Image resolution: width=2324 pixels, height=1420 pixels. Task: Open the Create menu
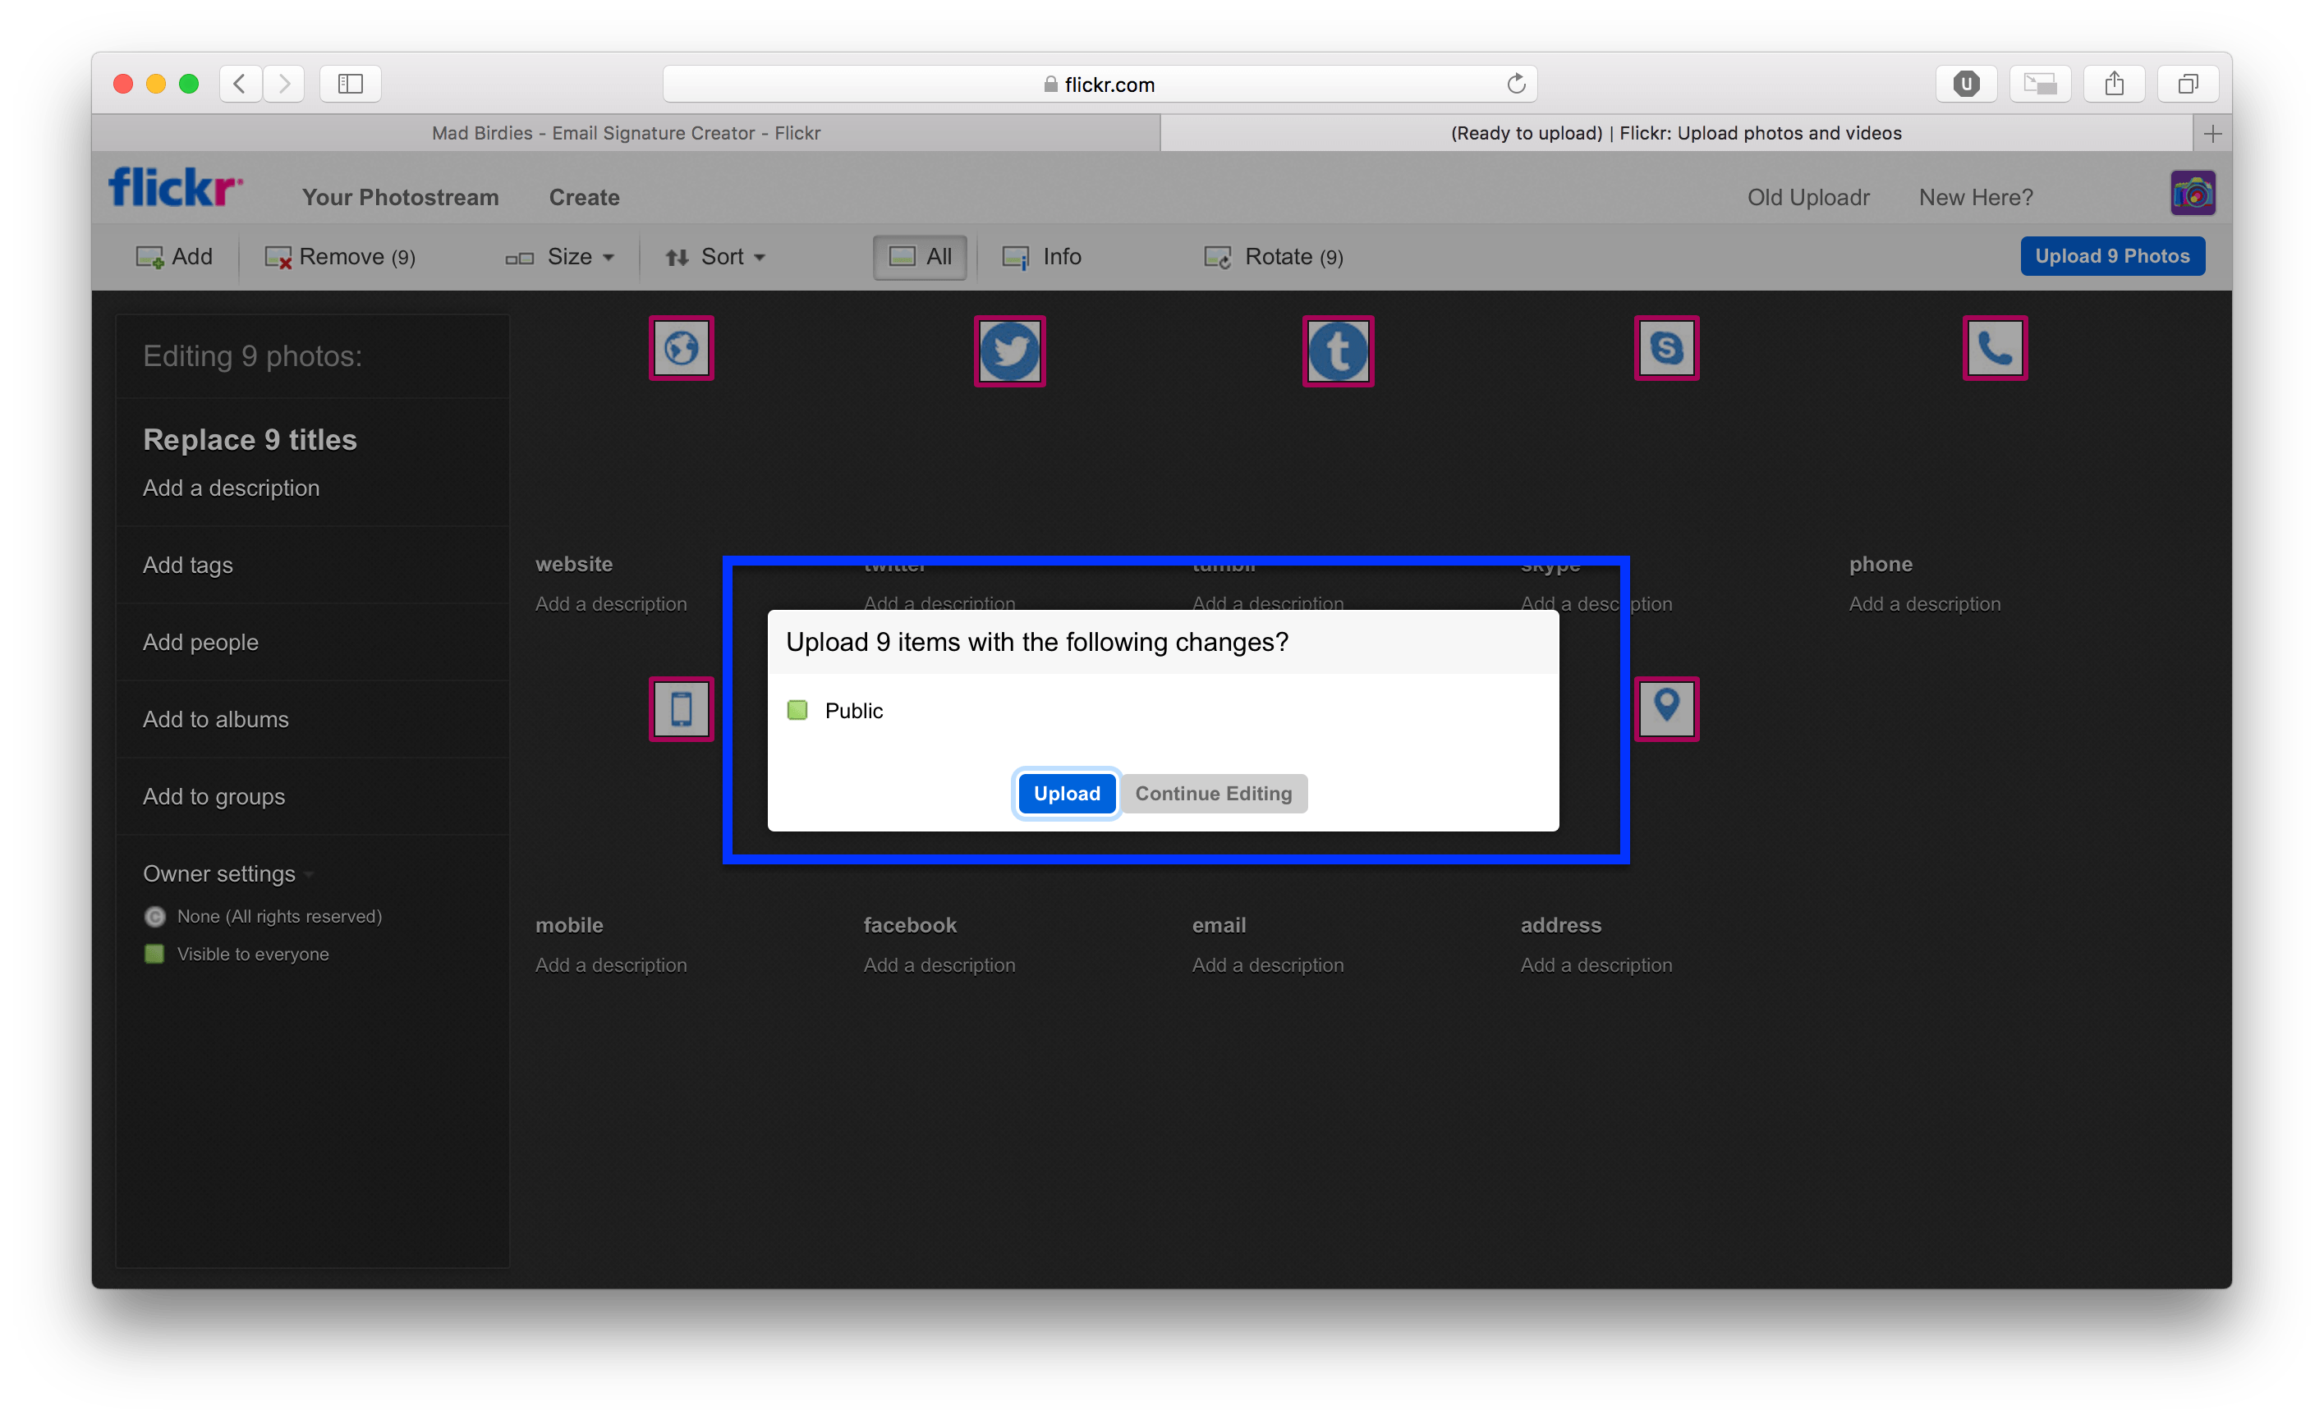[584, 197]
